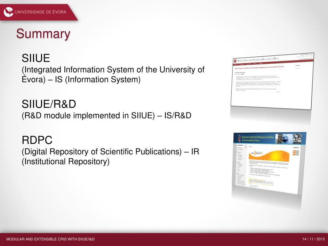Click the '(Institutional Repository)' line
Screen dimensions: 328x246
tap(66, 161)
